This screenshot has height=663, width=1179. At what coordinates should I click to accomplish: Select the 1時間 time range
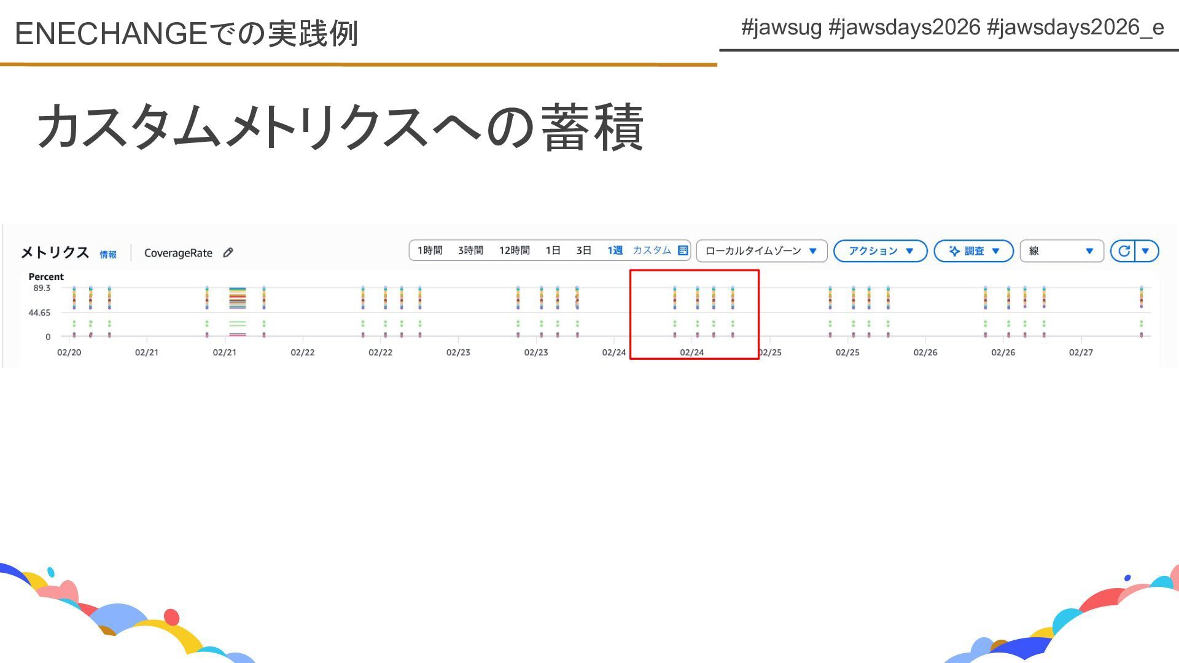point(430,250)
